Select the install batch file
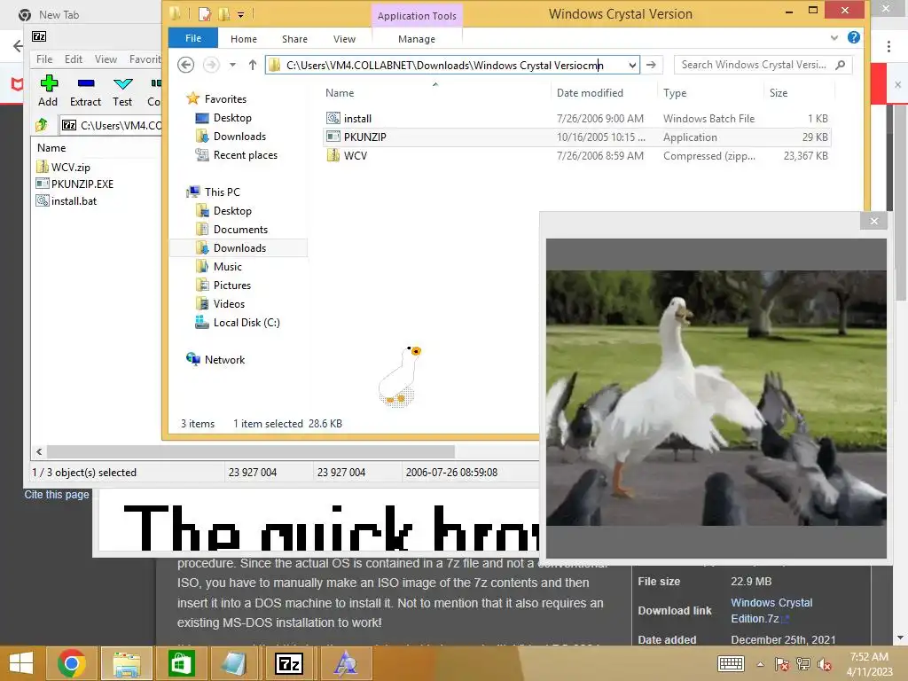 577,118
